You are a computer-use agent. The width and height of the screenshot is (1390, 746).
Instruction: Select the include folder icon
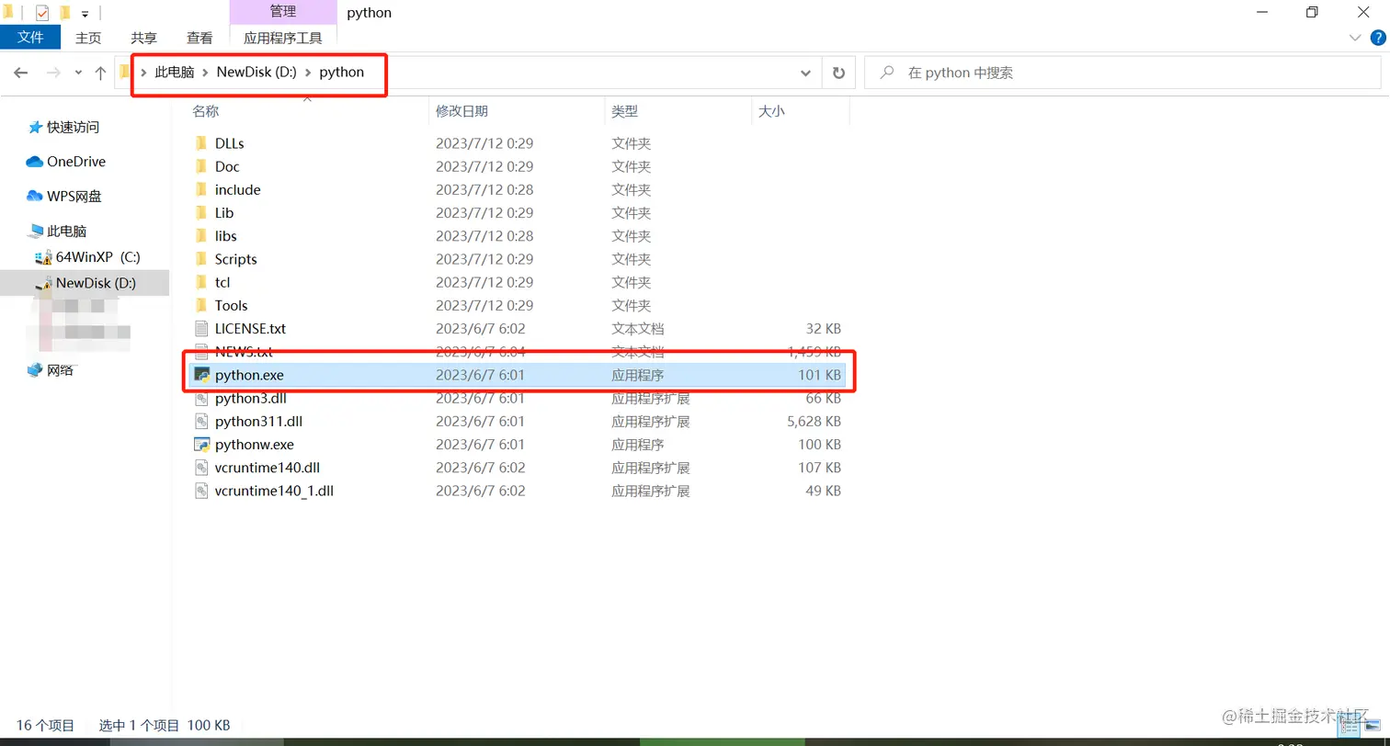tap(202, 189)
